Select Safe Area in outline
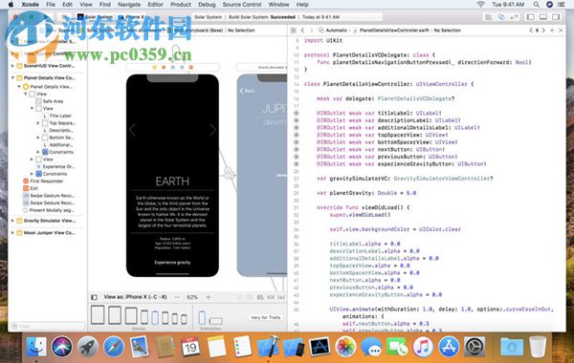The width and height of the screenshot is (574, 363). pyautogui.click(x=53, y=101)
